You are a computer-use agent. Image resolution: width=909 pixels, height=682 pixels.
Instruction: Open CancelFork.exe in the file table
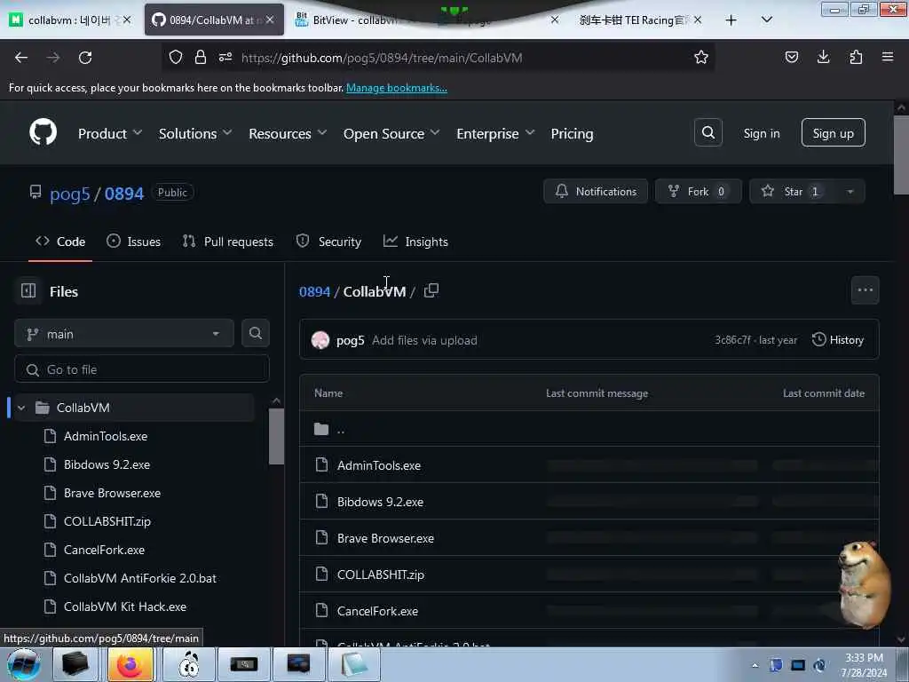(x=377, y=611)
